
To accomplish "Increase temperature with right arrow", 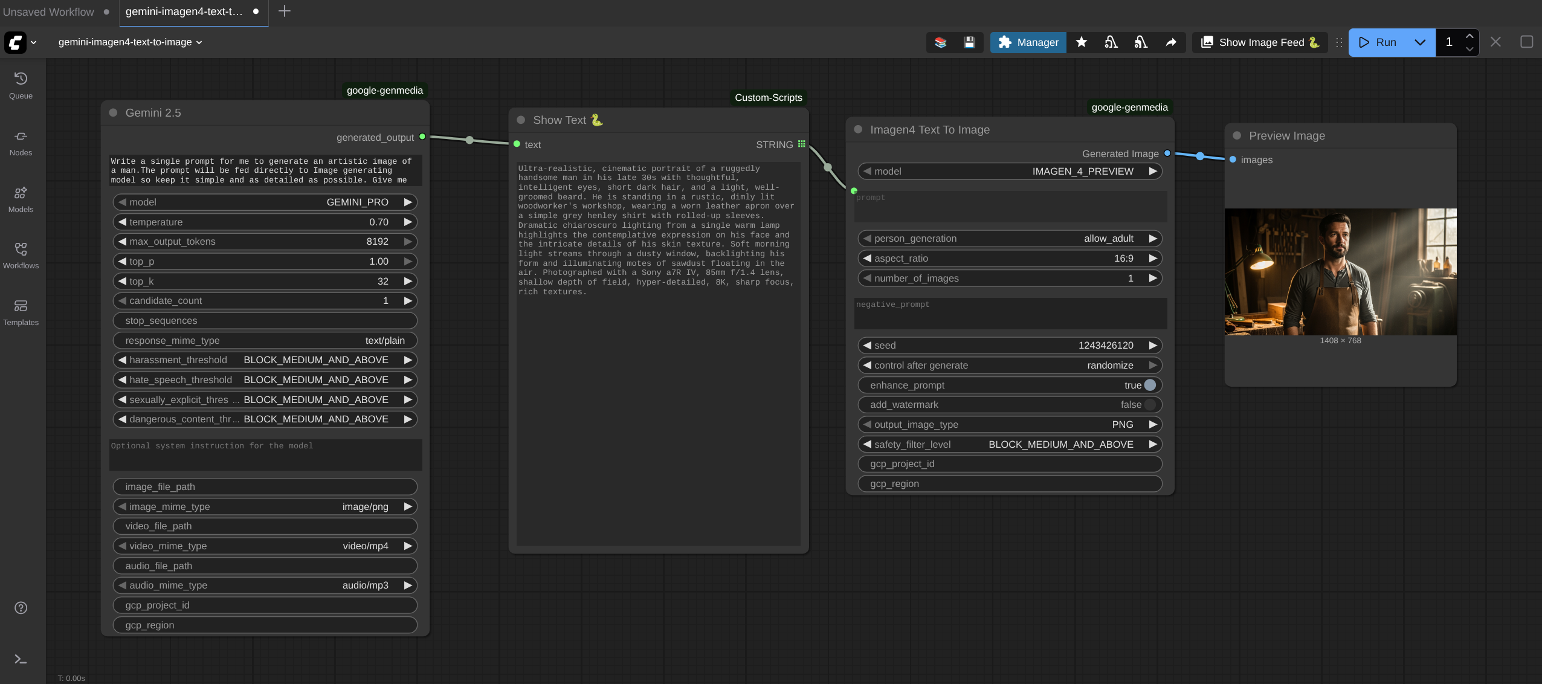I will pyautogui.click(x=408, y=222).
